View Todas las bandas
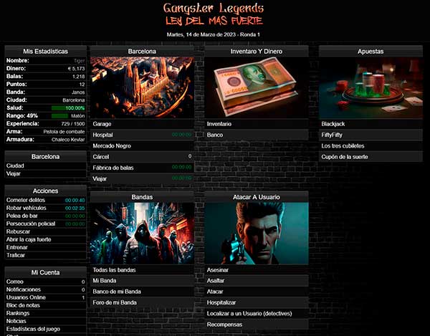This screenshot has height=336, width=430. tap(142, 270)
